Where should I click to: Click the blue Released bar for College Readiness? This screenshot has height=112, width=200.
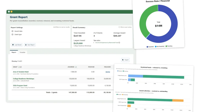[135, 76]
